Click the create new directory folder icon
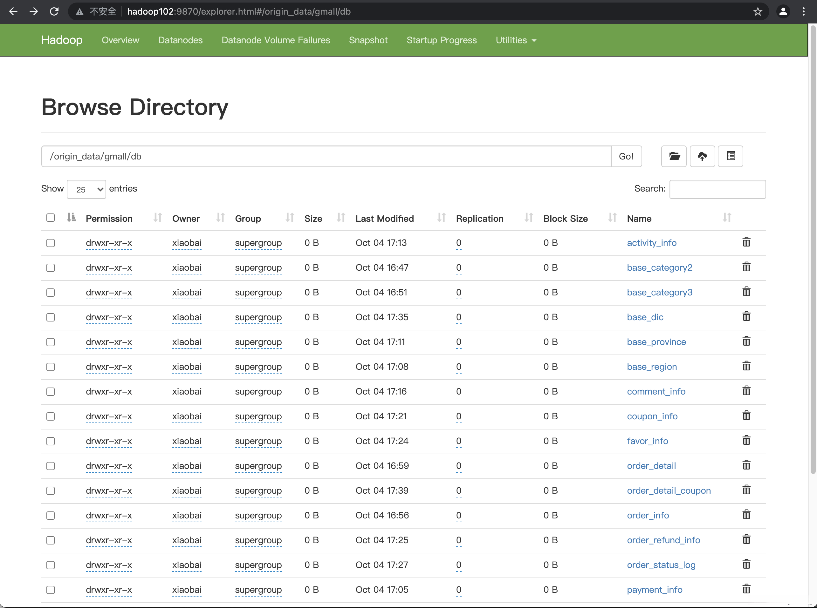 tap(674, 156)
